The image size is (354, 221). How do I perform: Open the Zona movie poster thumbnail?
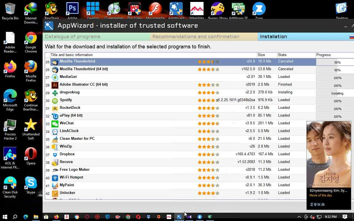click(x=329, y=154)
